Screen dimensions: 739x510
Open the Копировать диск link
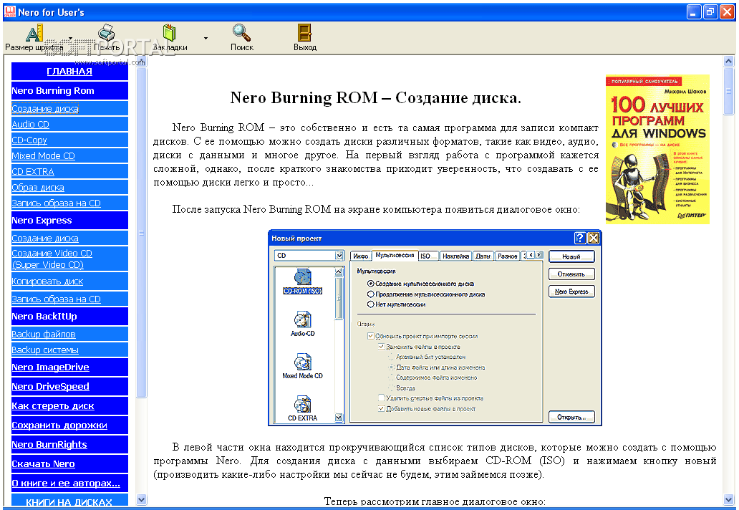[x=47, y=282]
